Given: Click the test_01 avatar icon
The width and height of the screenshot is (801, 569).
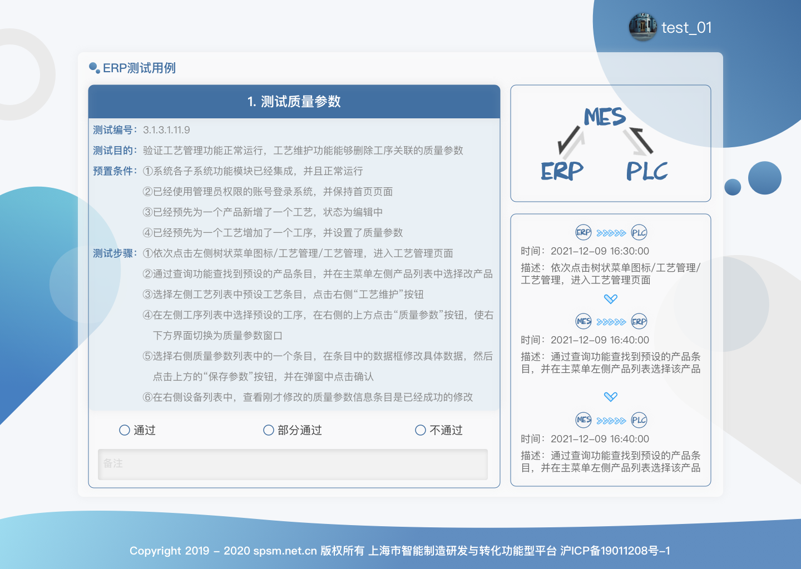Looking at the screenshot, I should coord(642,26).
